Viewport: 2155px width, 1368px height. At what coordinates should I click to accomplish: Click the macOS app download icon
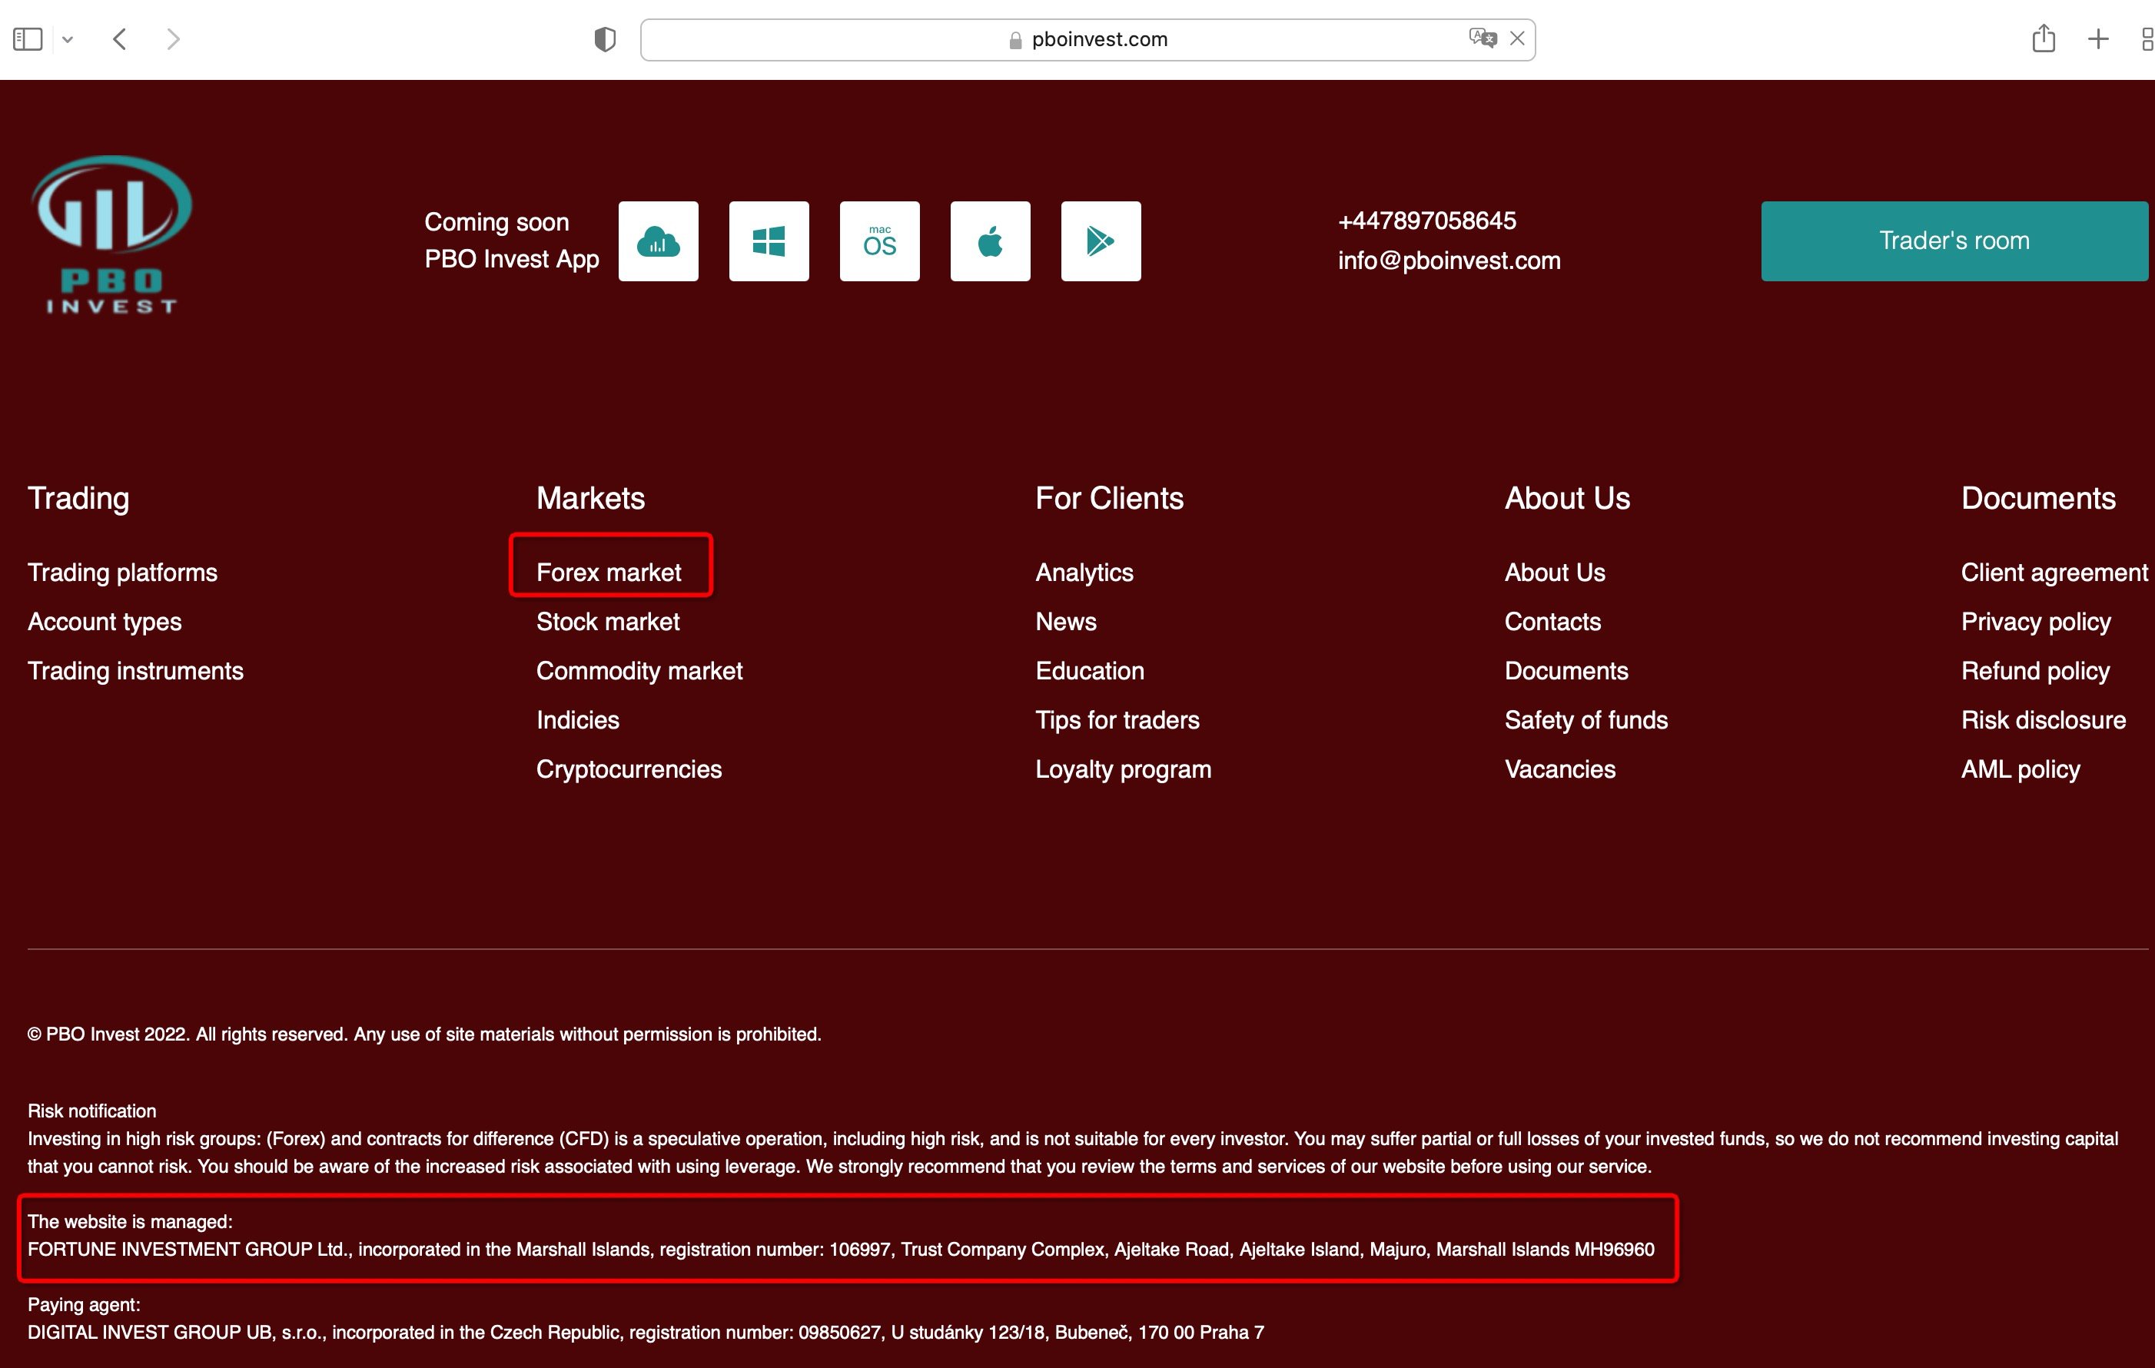click(x=878, y=241)
